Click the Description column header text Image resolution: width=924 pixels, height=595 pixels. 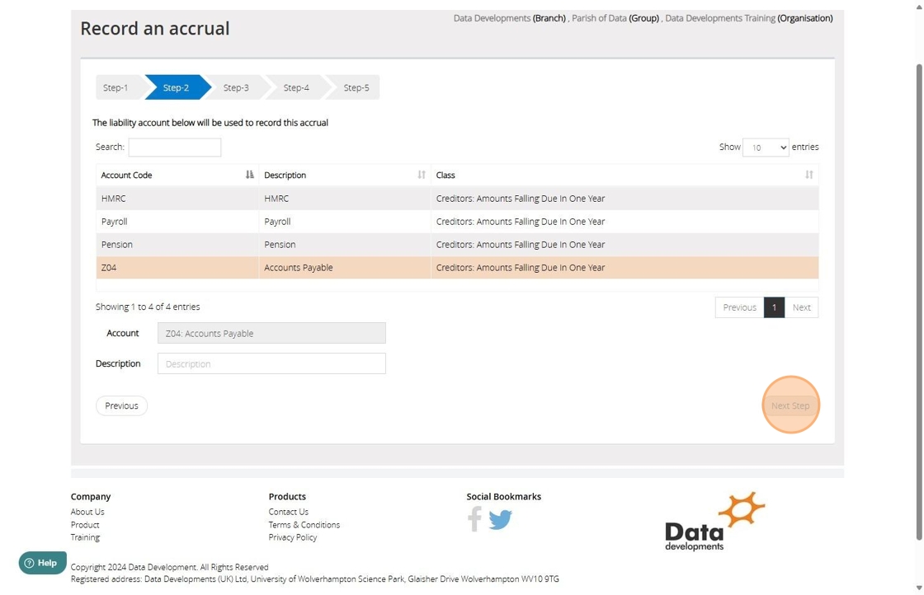pos(285,175)
